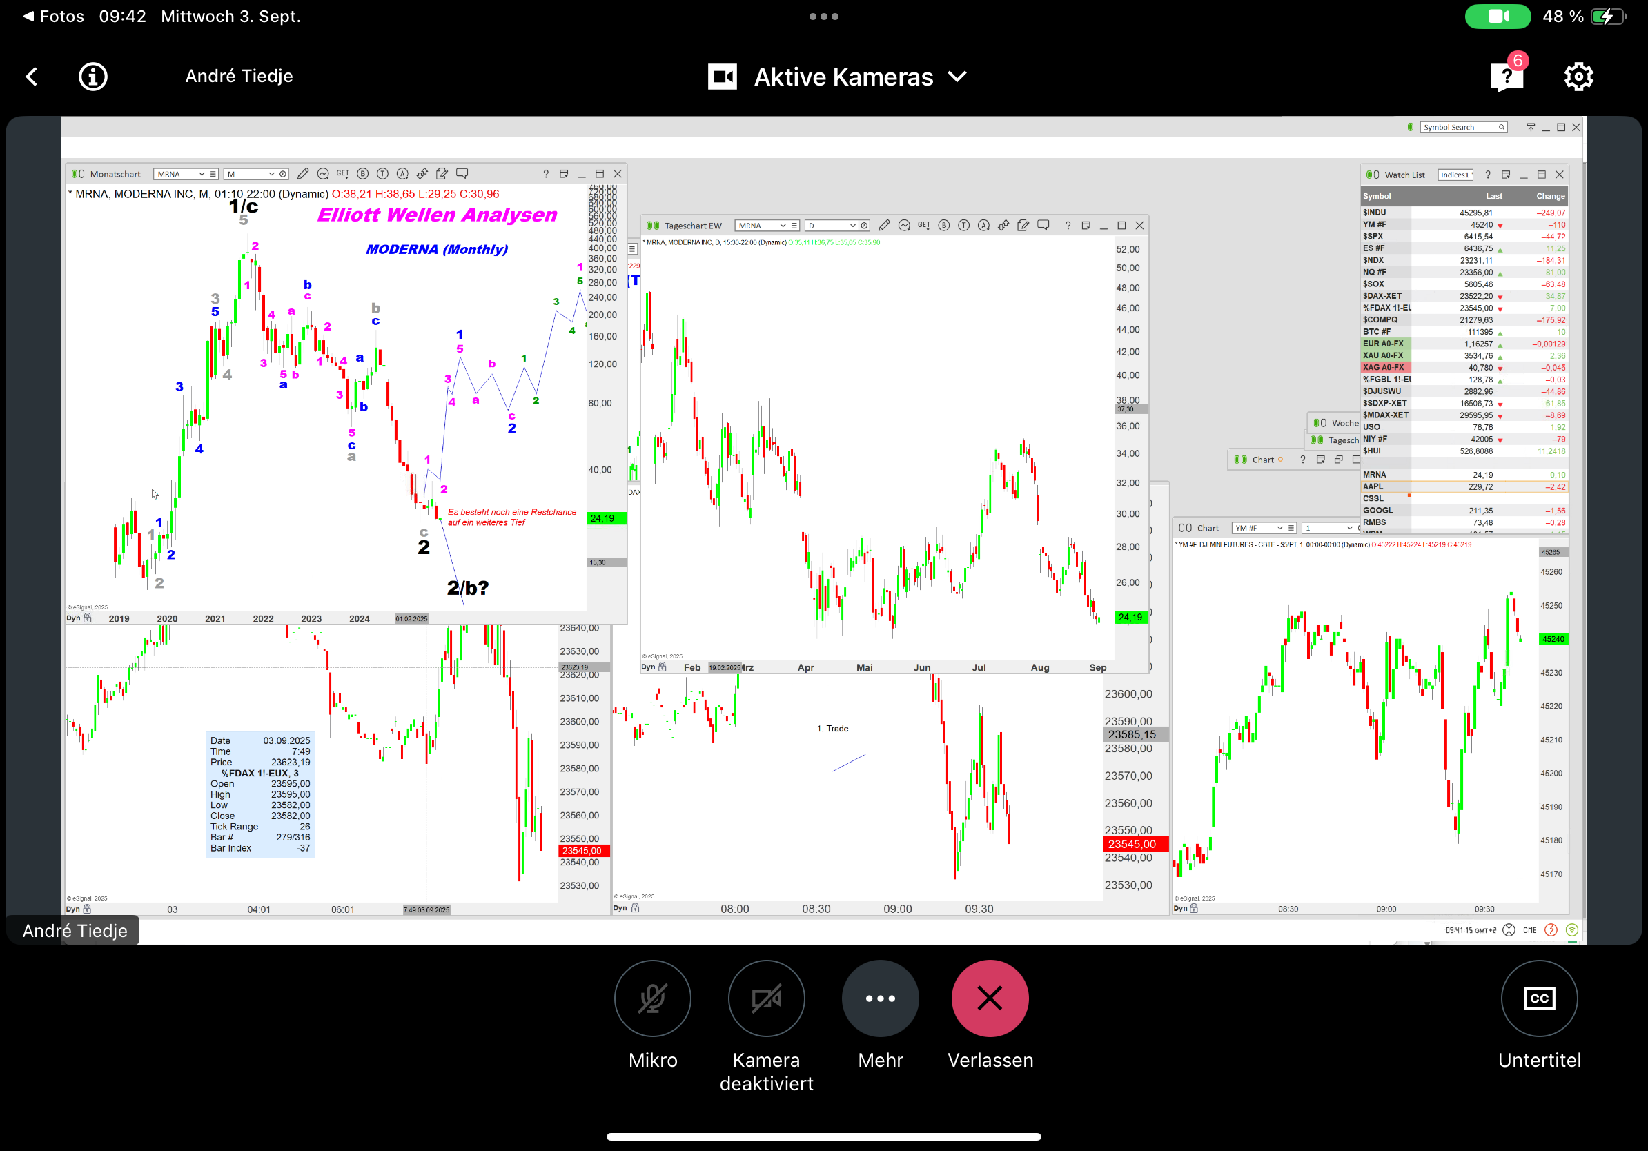The width and height of the screenshot is (1648, 1151).
Task: Click the circled T icon in Monatschart toolbar
Action: 382,174
